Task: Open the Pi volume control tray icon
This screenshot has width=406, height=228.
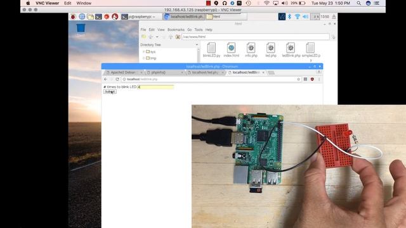Action: coord(306,17)
